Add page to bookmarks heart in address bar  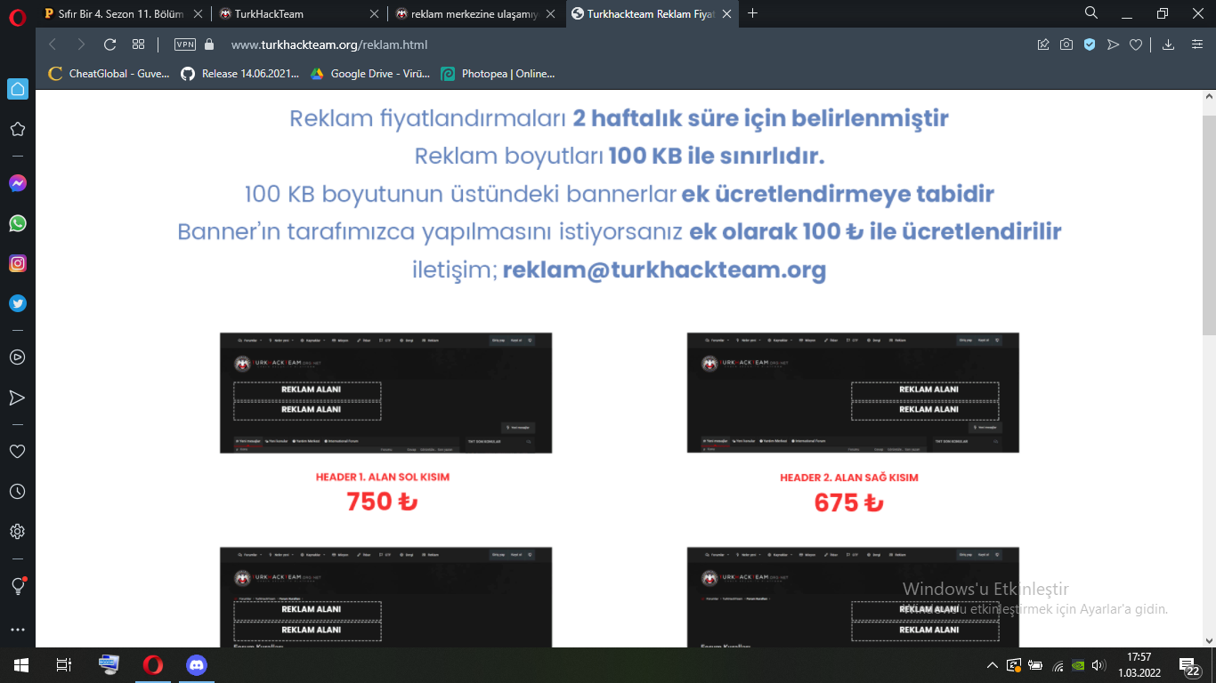[1136, 44]
